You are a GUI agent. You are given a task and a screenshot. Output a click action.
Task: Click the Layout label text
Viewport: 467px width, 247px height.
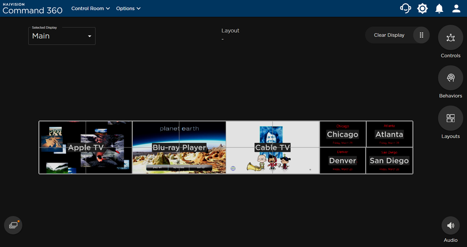point(230,31)
